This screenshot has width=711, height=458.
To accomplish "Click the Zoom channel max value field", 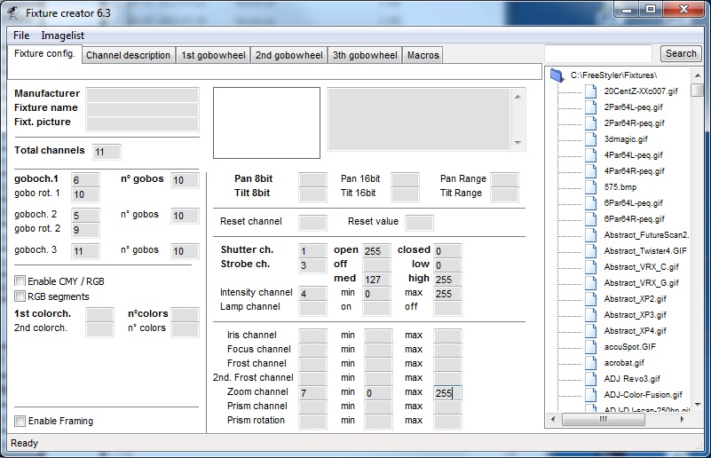I will (x=446, y=392).
